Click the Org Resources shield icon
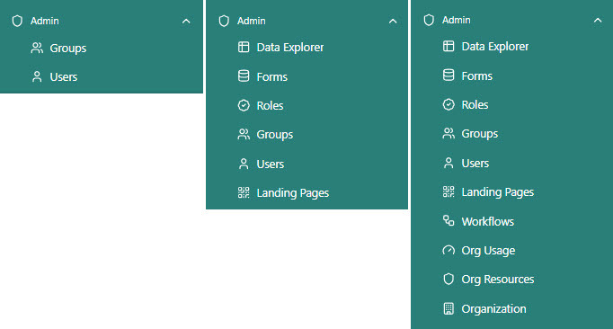 click(449, 279)
